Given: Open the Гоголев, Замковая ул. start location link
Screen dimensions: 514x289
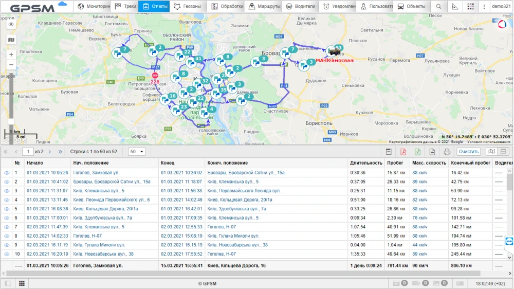Looking at the screenshot, I should [x=96, y=173].
